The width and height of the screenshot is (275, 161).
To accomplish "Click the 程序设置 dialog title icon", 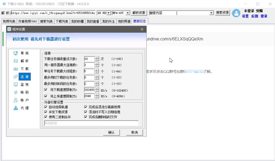I will 9,29.
